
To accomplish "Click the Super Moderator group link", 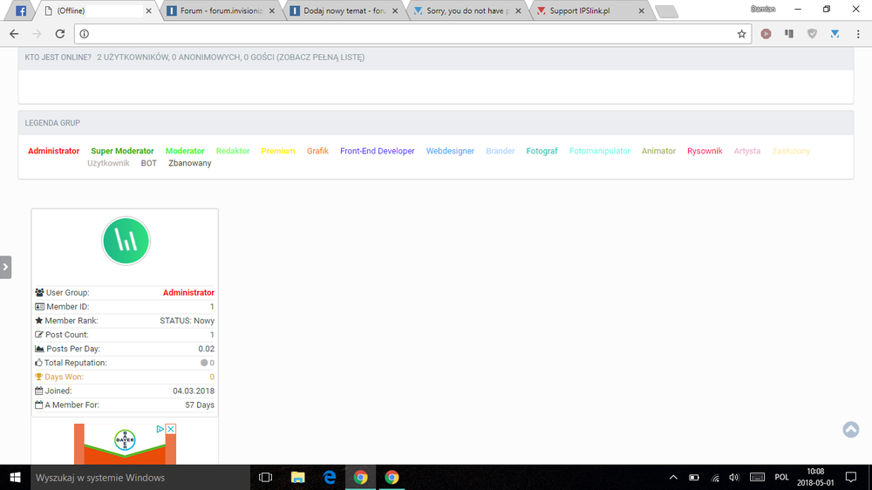I will point(122,151).
